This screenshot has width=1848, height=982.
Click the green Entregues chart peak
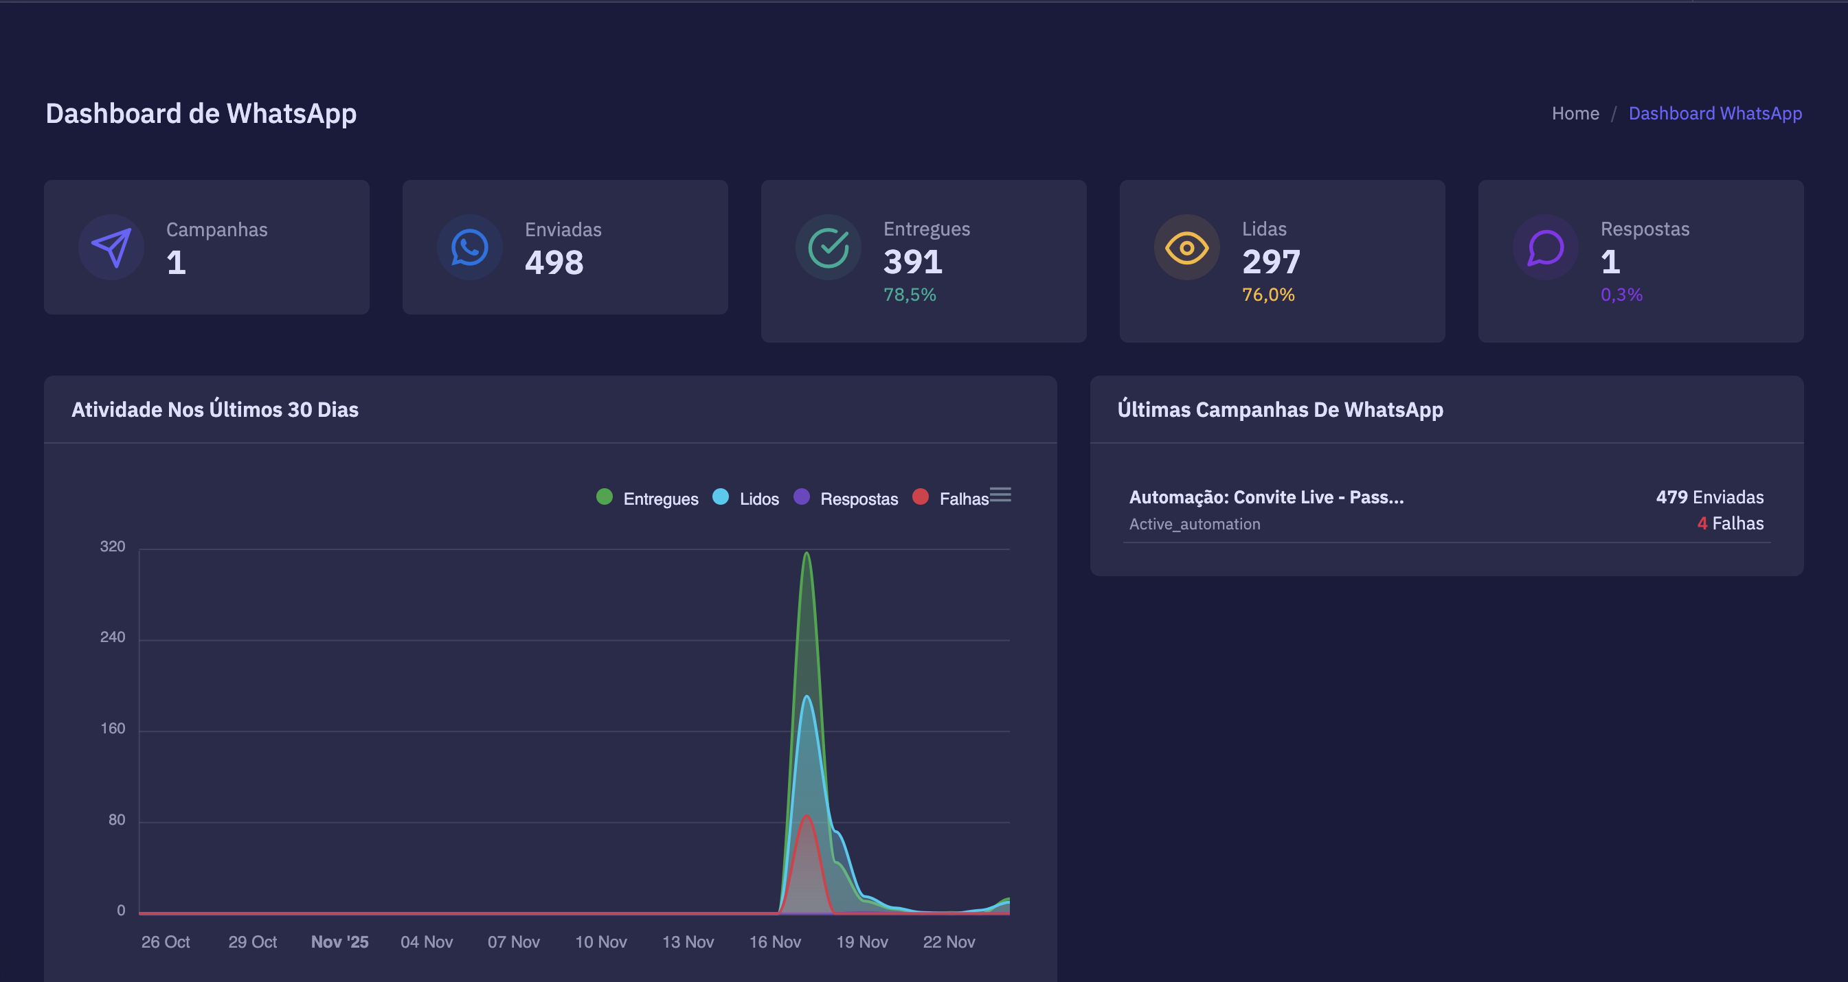pos(807,553)
